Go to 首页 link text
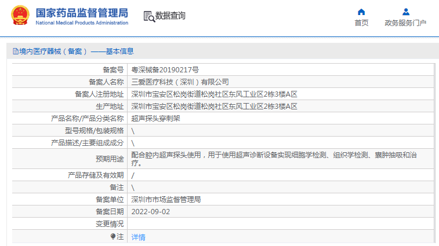This screenshot has height=246, width=439. coord(361,23)
